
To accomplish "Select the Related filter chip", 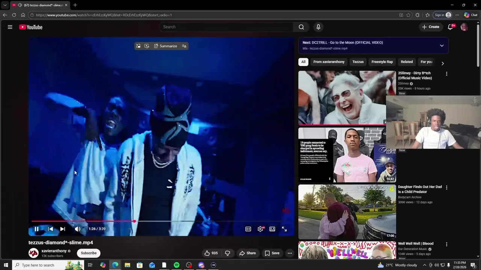I will 407,62.
